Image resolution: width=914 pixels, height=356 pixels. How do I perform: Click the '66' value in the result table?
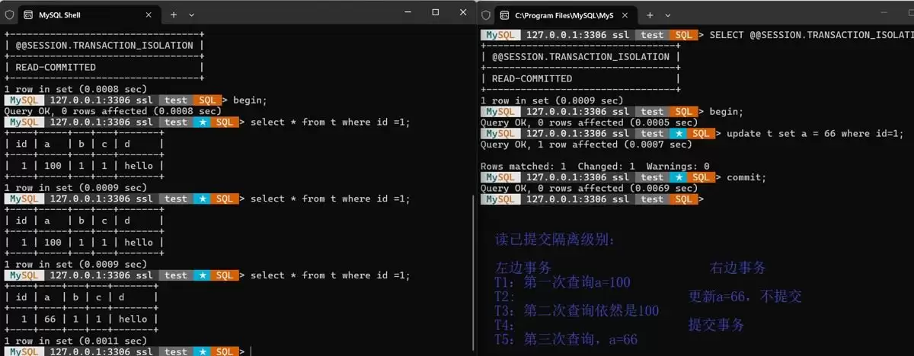click(x=51, y=319)
